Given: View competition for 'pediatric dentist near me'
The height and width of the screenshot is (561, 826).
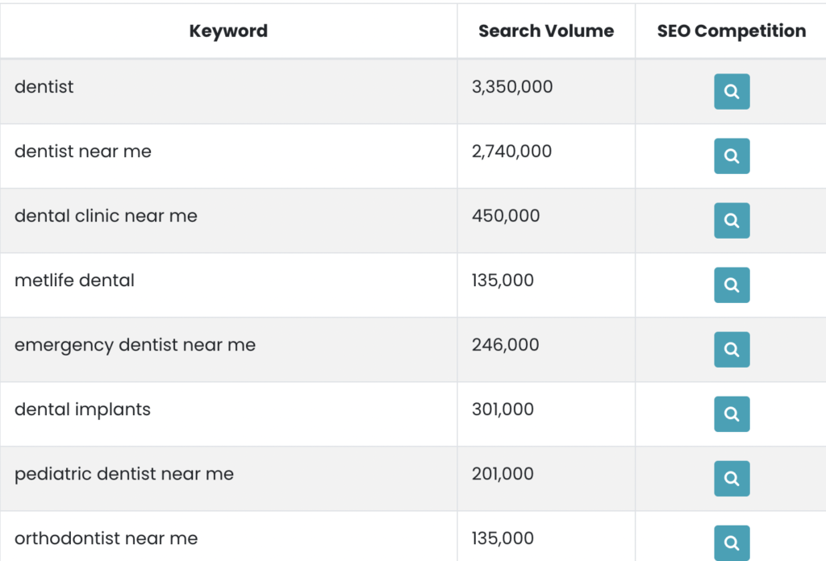Looking at the screenshot, I should (x=732, y=478).
